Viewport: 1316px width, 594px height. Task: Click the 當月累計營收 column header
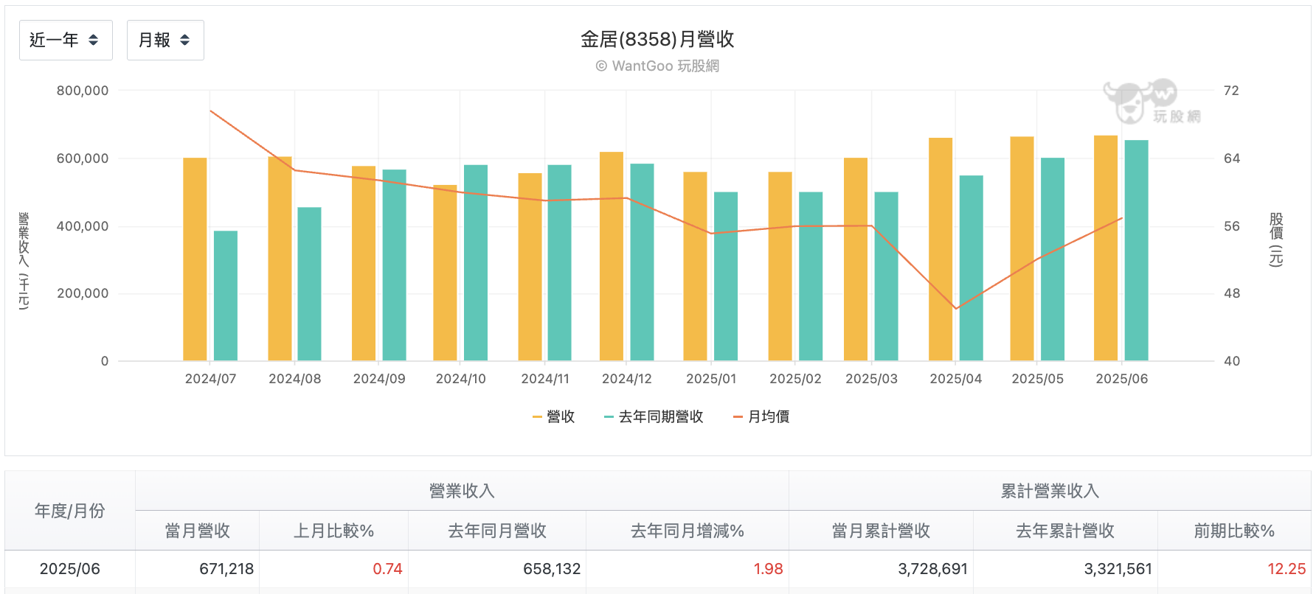point(881,531)
